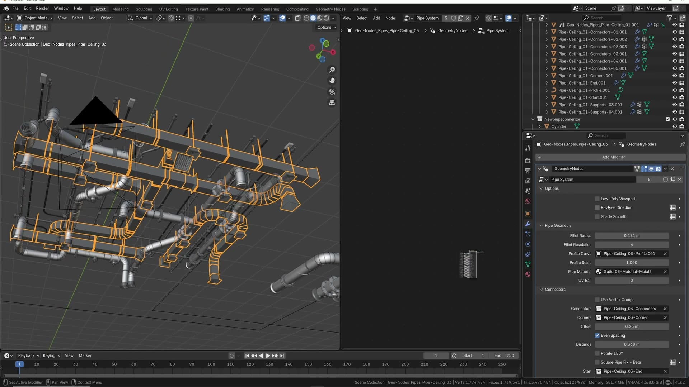Open the Object properties tab

tap(528, 214)
